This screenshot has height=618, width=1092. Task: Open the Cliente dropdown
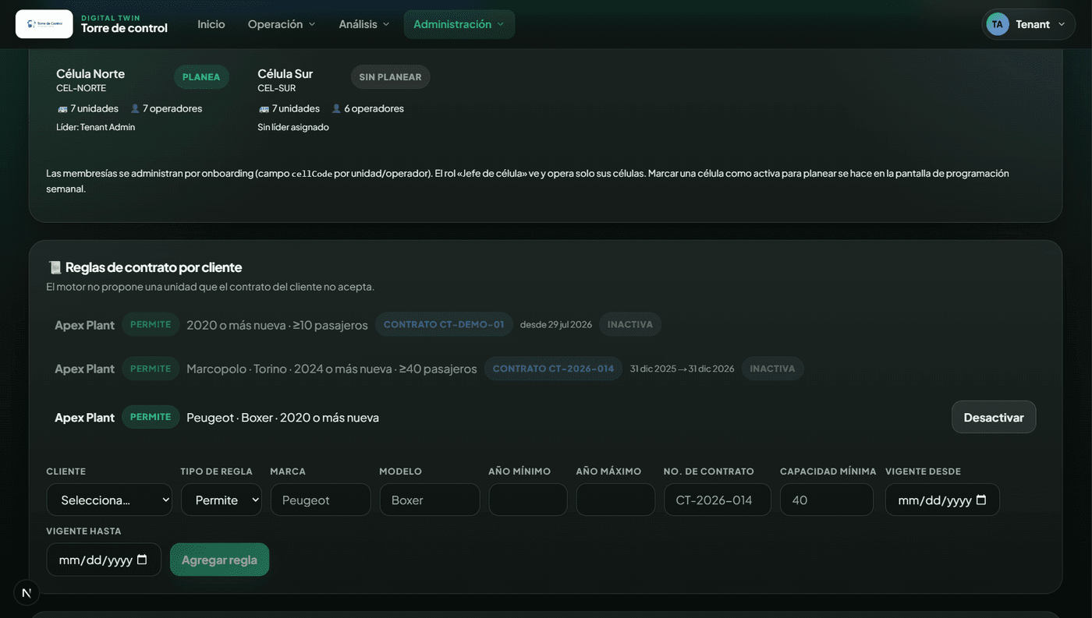pyautogui.click(x=109, y=500)
